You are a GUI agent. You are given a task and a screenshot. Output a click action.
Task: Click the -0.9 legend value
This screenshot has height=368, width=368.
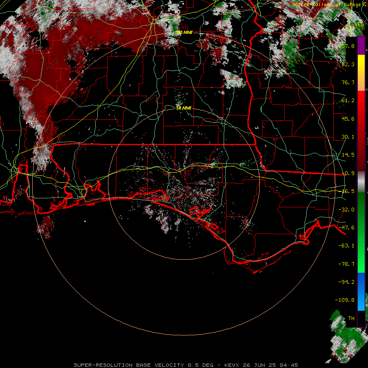pyautogui.click(x=348, y=173)
